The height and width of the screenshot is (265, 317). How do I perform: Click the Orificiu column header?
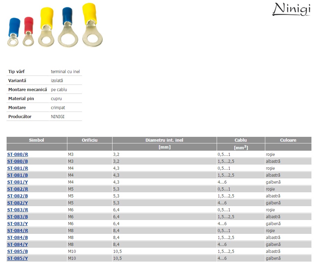(x=90, y=140)
